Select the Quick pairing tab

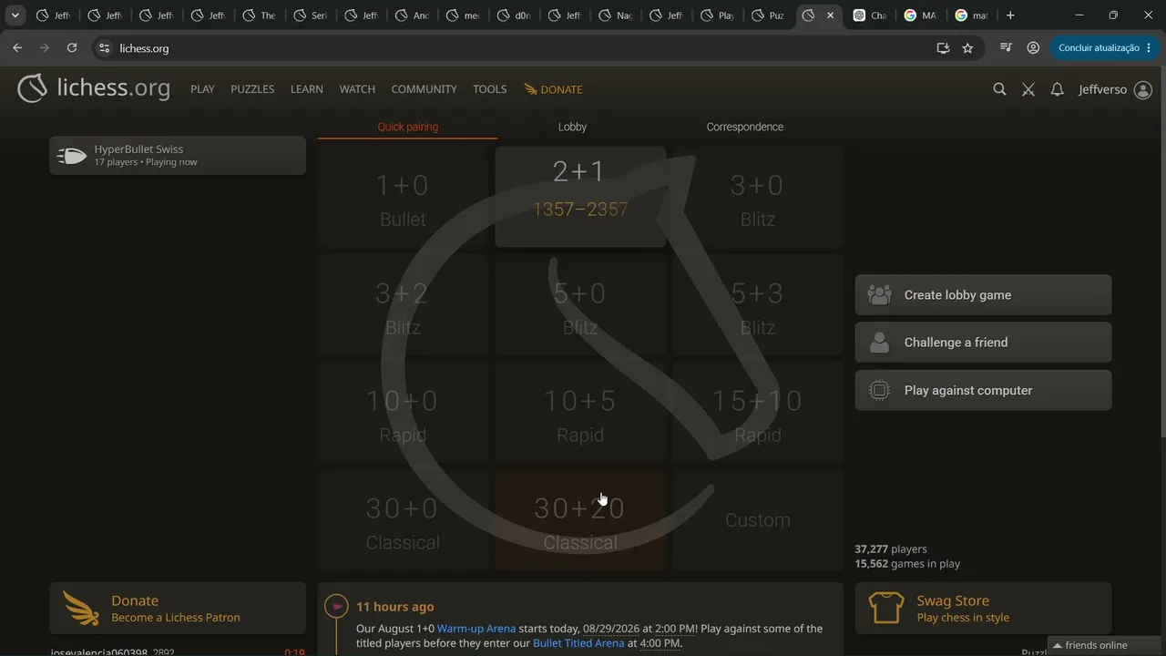[408, 127]
